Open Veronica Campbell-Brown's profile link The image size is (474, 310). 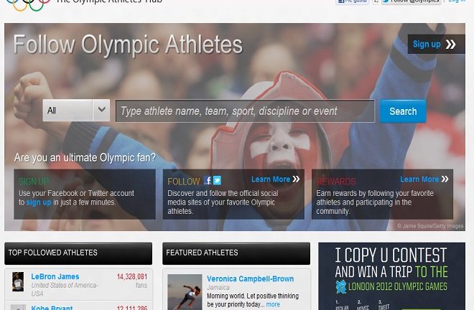pyautogui.click(x=251, y=278)
